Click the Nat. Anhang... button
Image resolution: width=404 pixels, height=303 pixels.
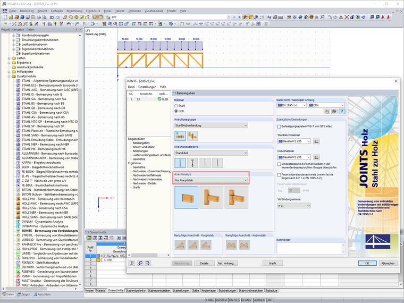227,263
